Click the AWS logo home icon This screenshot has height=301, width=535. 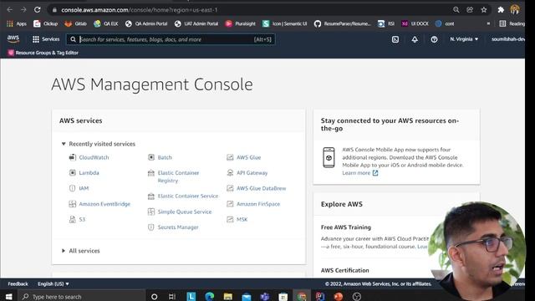(13, 39)
